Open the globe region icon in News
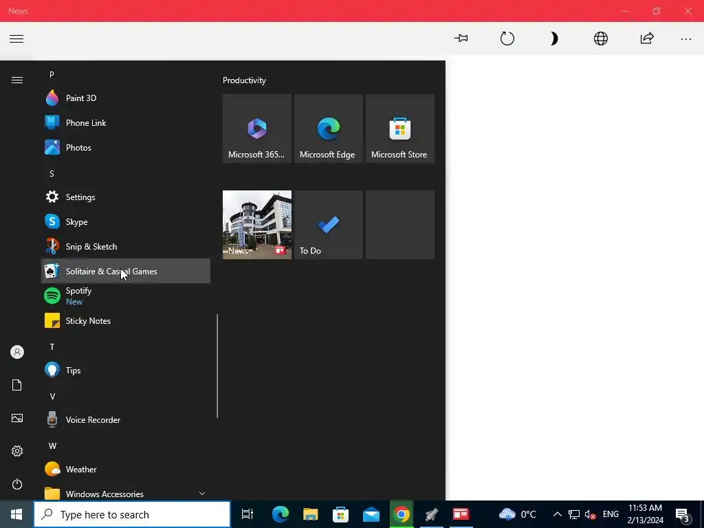Viewport: 704px width, 528px height. tap(601, 38)
